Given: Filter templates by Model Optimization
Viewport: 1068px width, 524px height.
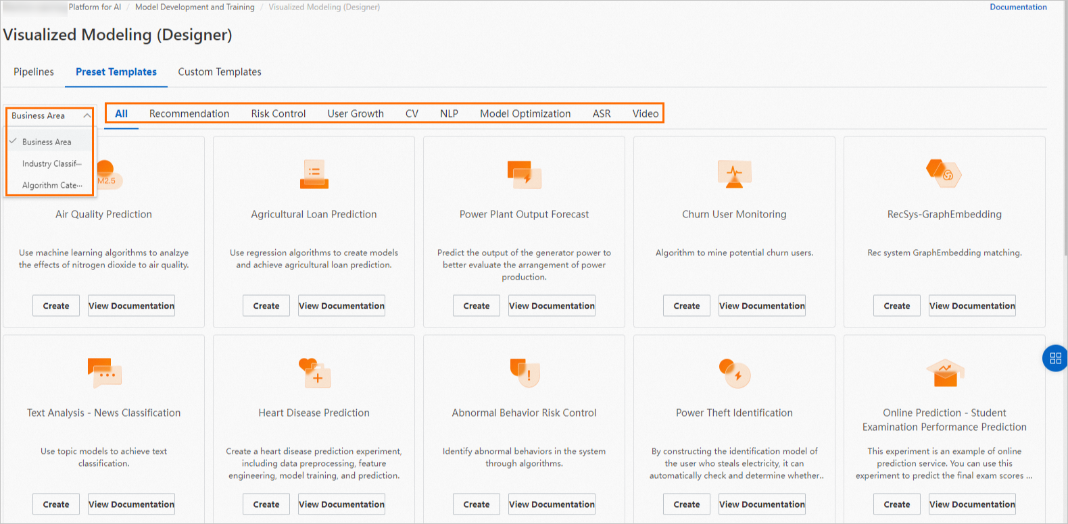Looking at the screenshot, I should (525, 113).
